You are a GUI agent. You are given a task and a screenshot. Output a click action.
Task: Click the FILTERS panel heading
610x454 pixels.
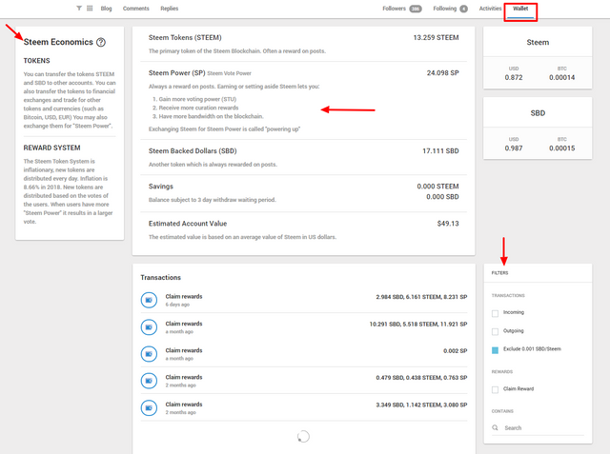point(499,273)
